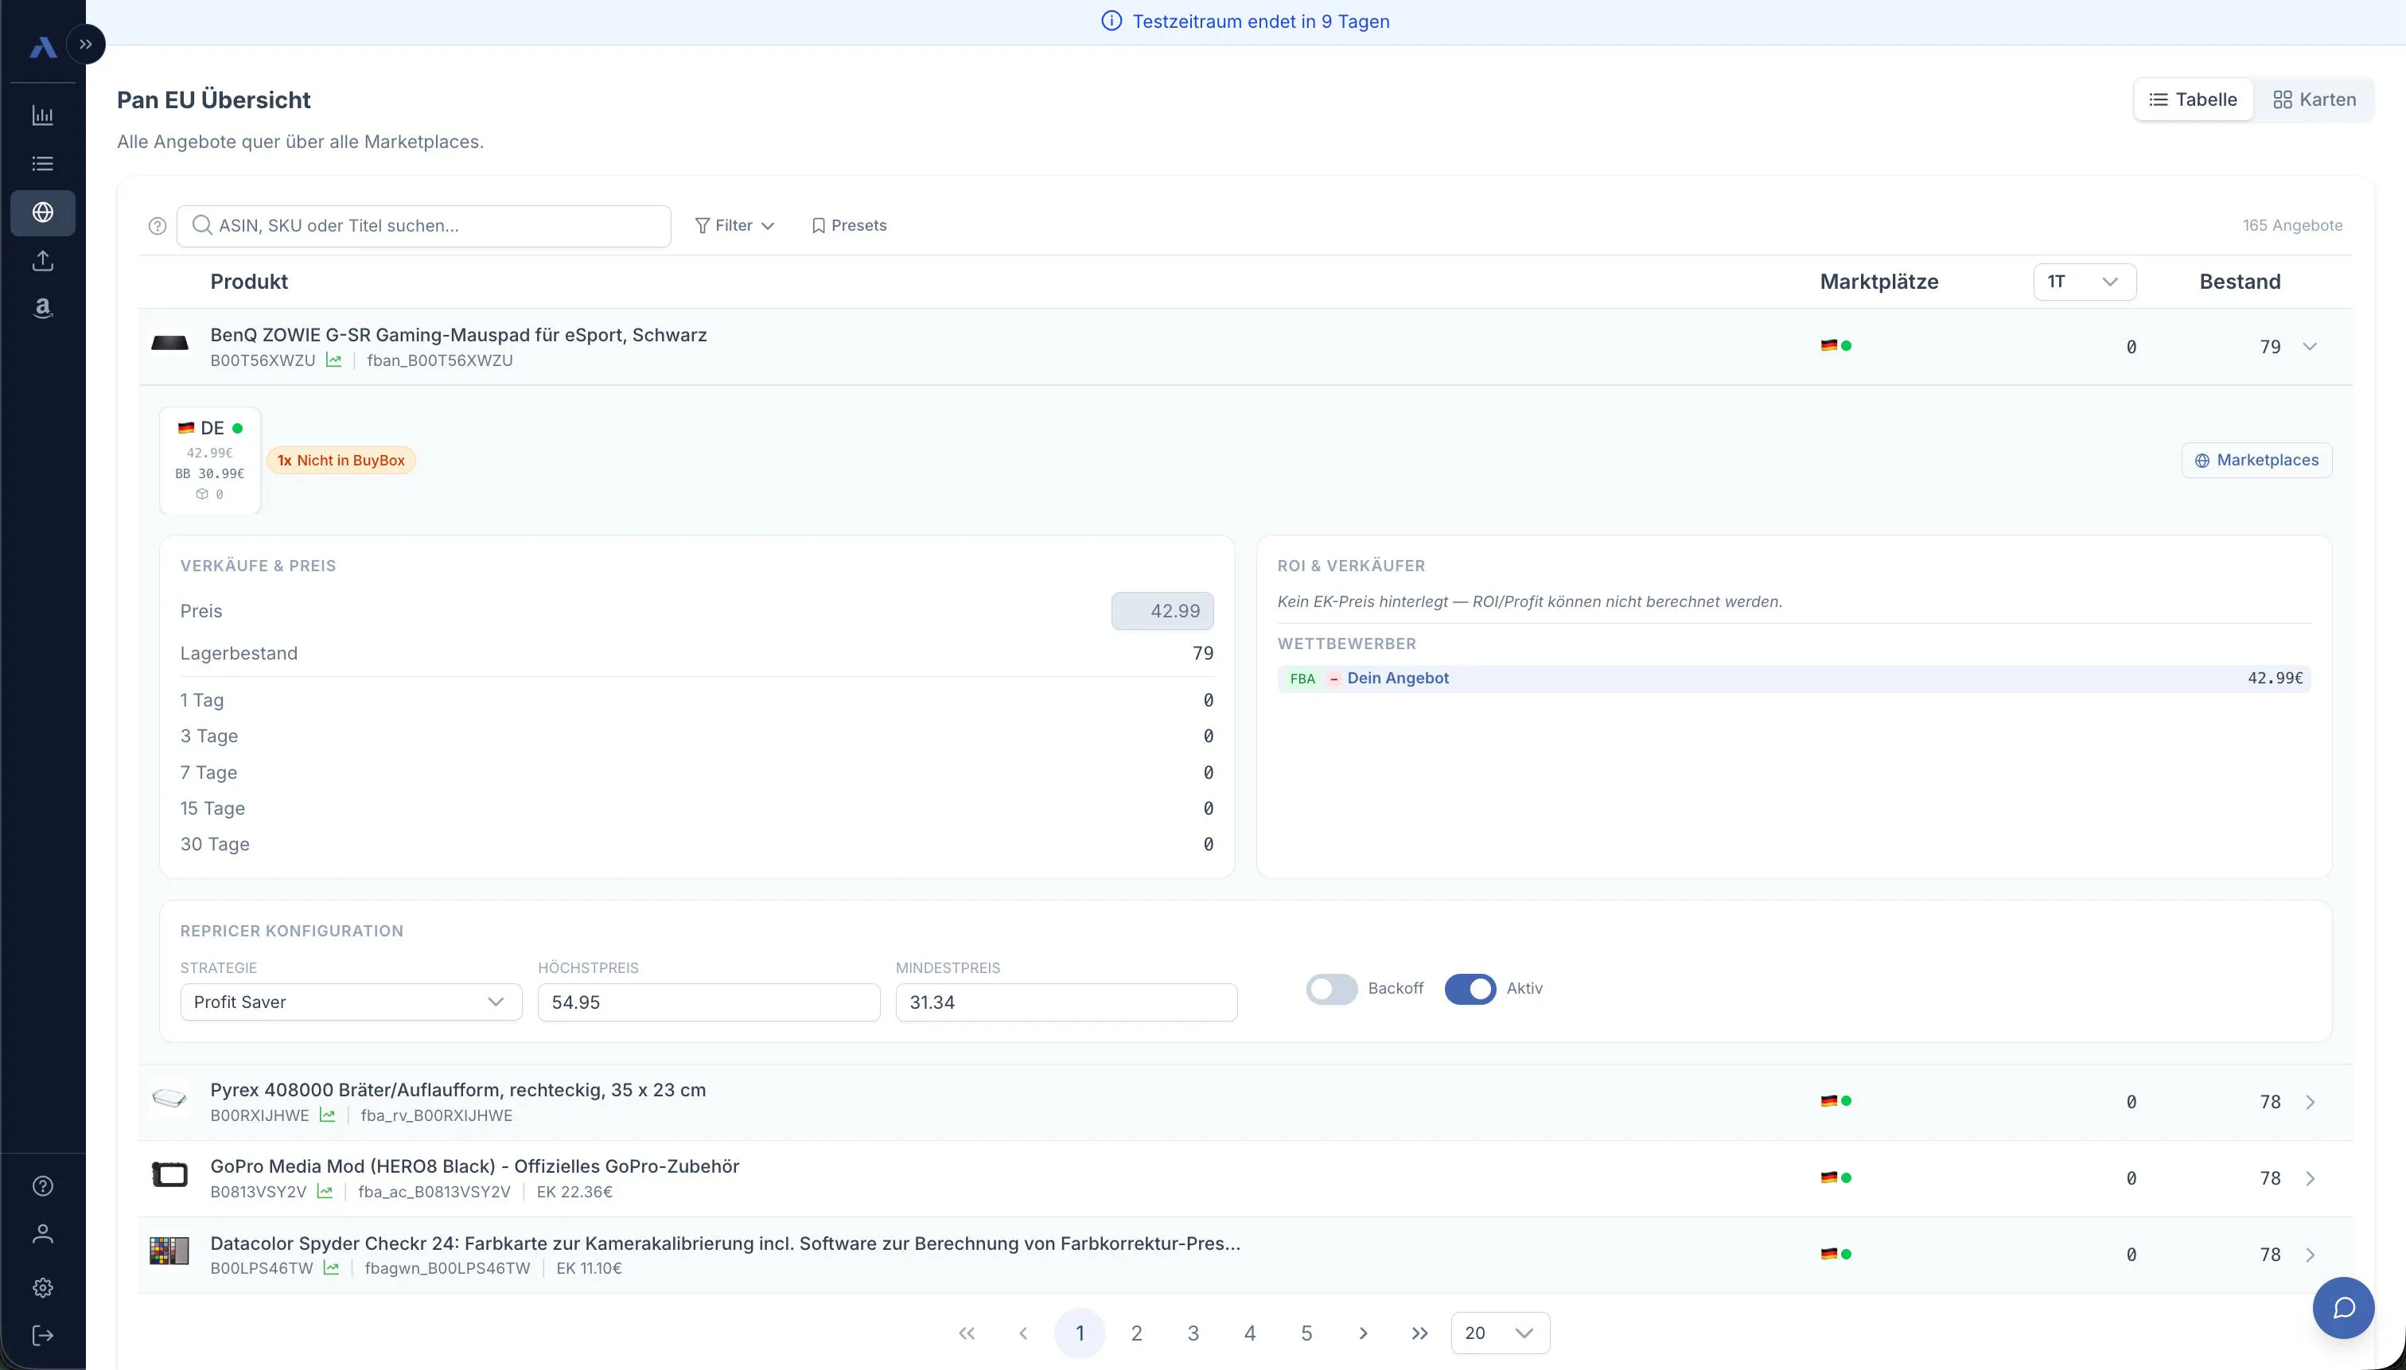Go to page 3
The image size is (2406, 1370).
point(1193,1333)
